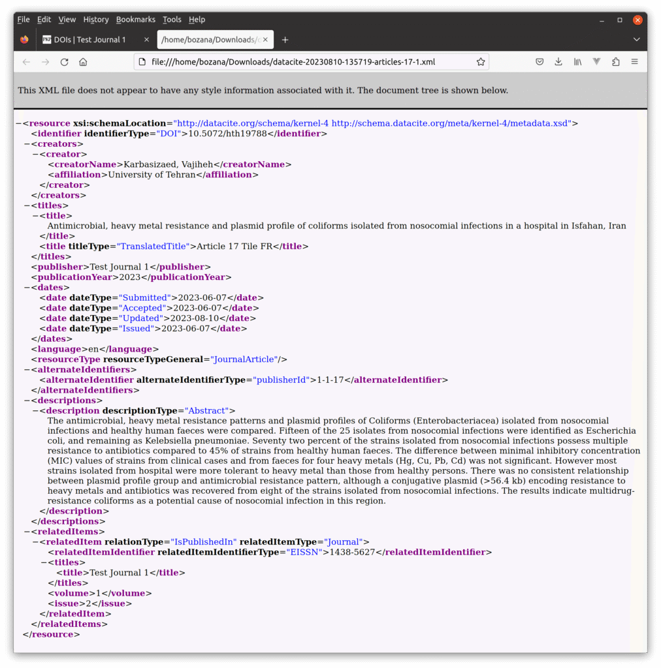The height and width of the screenshot is (668, 661).
Task: Open a new tab with plus button
Action: pyautogui.click(x=285, y=40)
